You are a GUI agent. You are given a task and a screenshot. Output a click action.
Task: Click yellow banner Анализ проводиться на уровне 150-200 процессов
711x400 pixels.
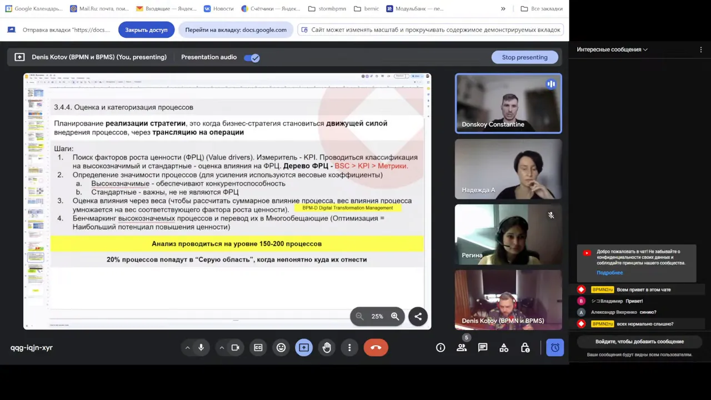[x=237, y=243]
